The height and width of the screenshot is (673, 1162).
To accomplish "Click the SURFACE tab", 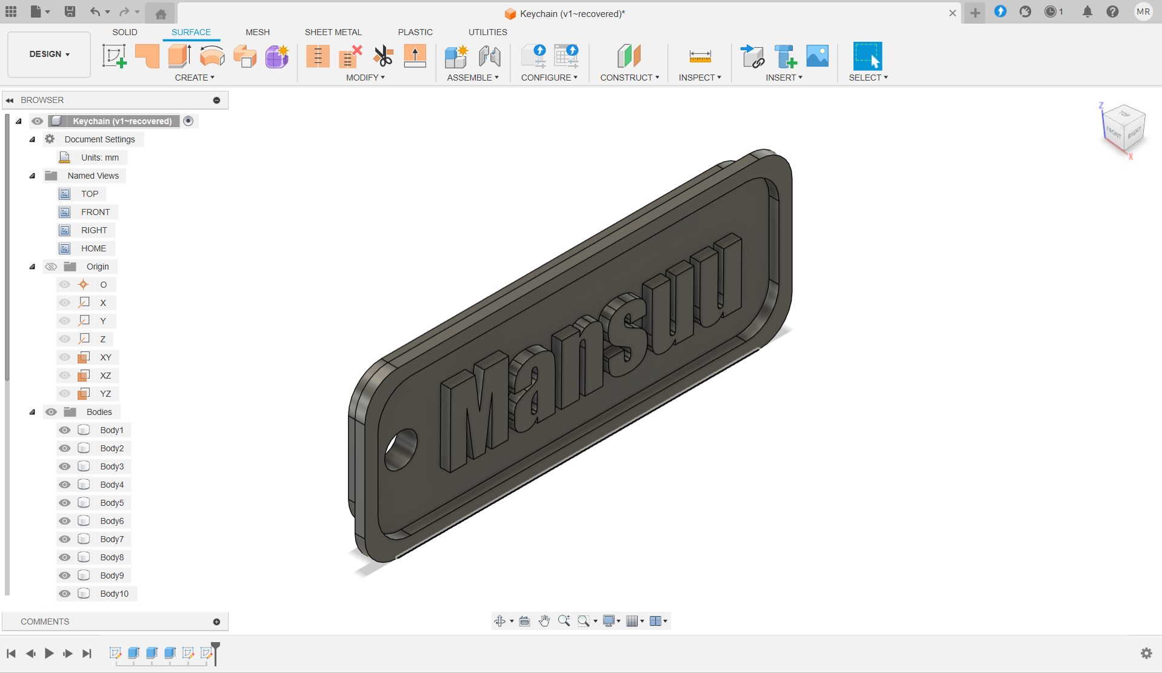I will (191, 32).
